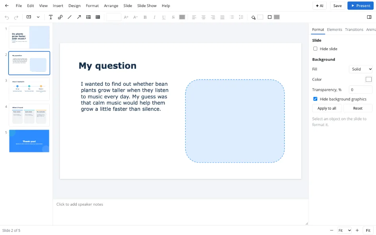The width and height of the screenshot is (376, 235).
Task: Insert a table from toolbar
Action: click(x=98, y=17)
